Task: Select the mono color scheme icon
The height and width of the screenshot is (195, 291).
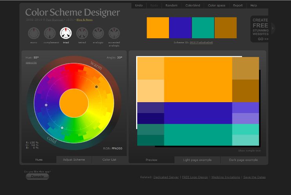Action: tap(34, 33)
